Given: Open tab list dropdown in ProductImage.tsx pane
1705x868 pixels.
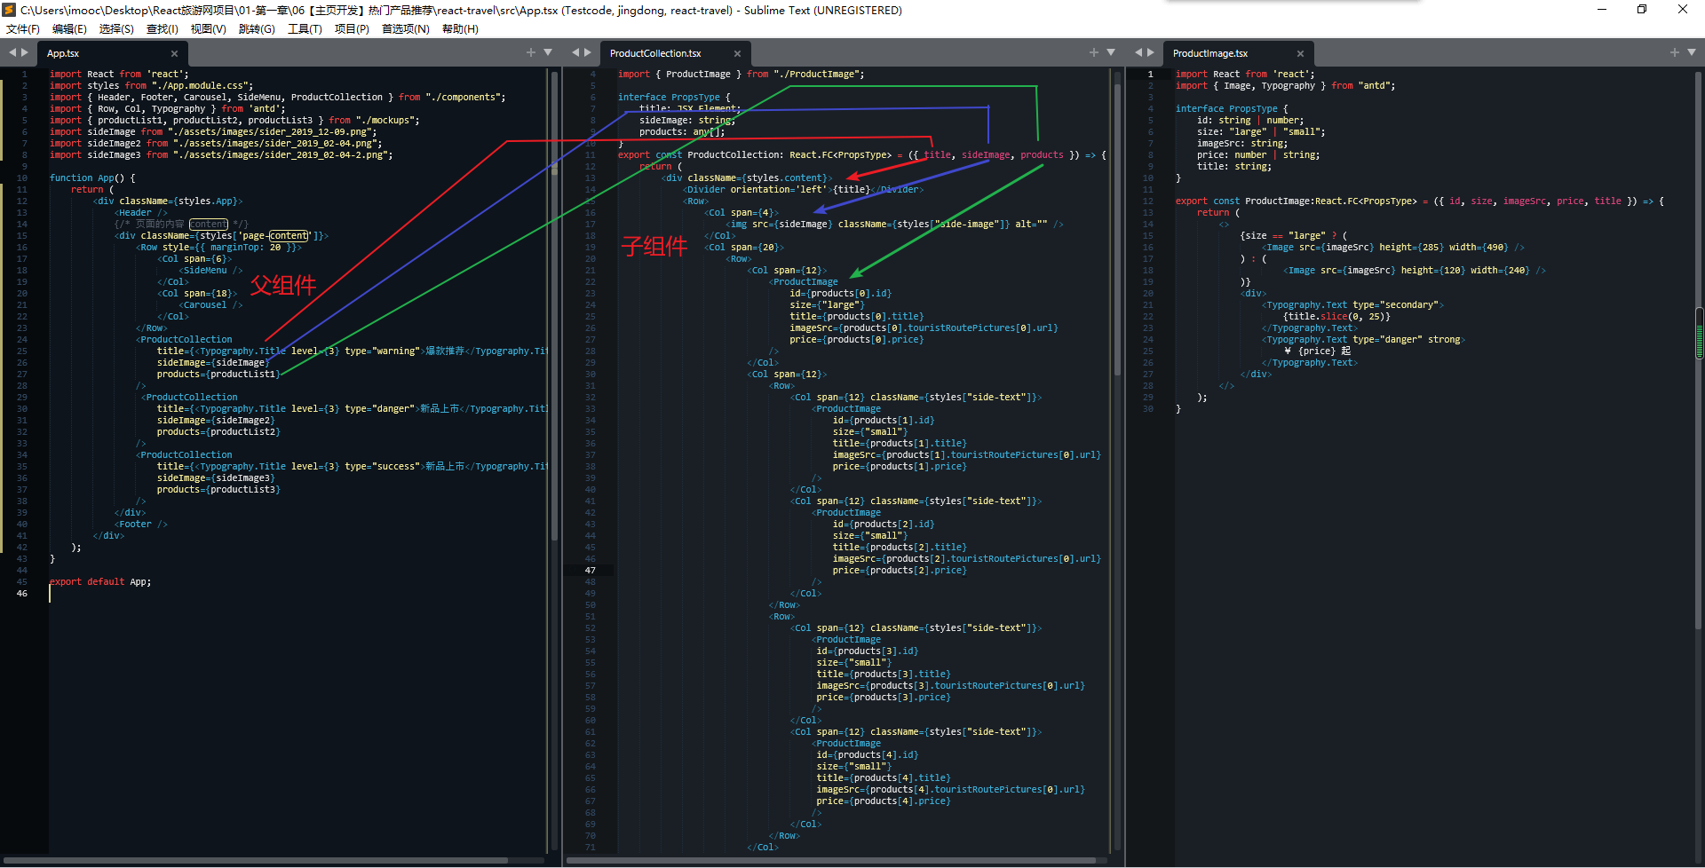Looking at the screenshot, I should click(1691, 53).
